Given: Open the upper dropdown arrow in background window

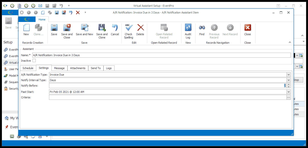Looking at the screenshot, I should pos(297,55).
